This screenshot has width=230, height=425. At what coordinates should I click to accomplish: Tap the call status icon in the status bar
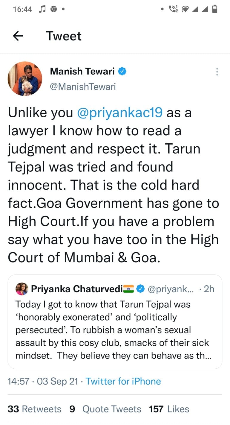pos(173,10)
